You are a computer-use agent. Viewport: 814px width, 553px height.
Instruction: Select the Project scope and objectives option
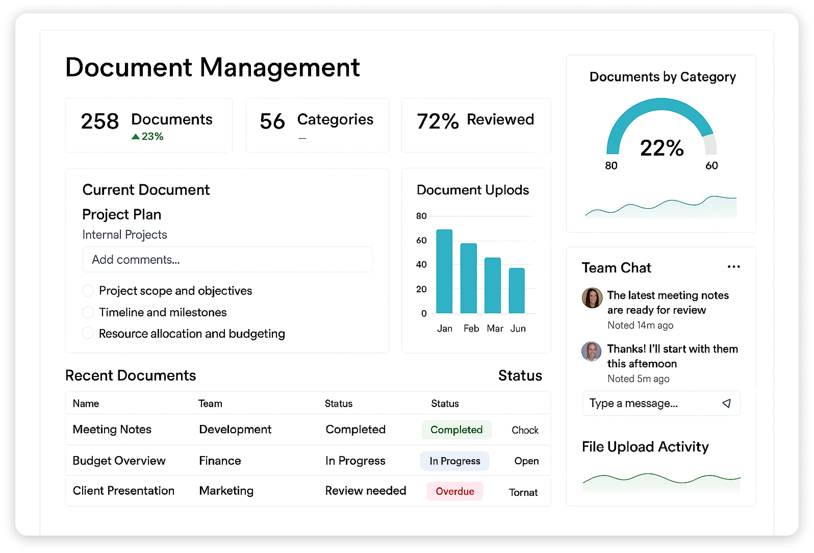(x=88, y=291)
